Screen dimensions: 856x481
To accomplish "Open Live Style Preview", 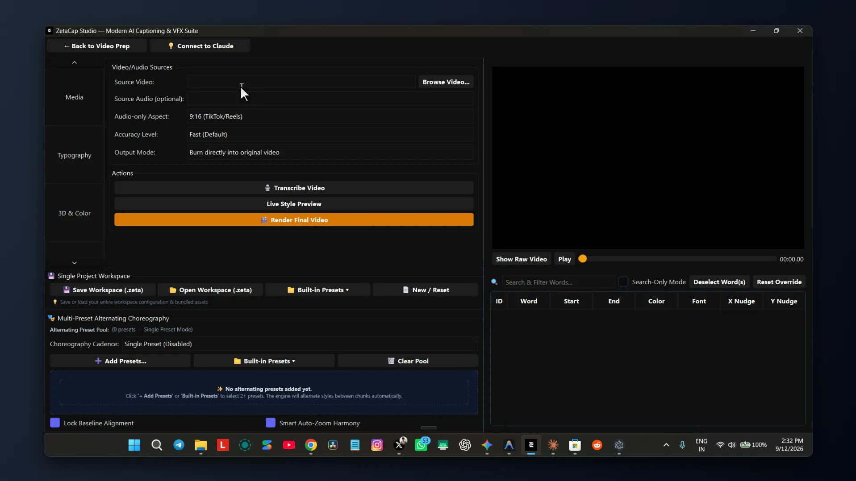I will [x=294, y=204].
